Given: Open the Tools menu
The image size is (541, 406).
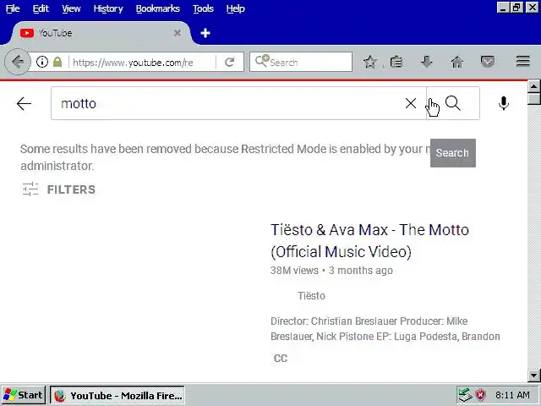Looking at the screenshot, I should pyautogui.click(x=203, y=8).
